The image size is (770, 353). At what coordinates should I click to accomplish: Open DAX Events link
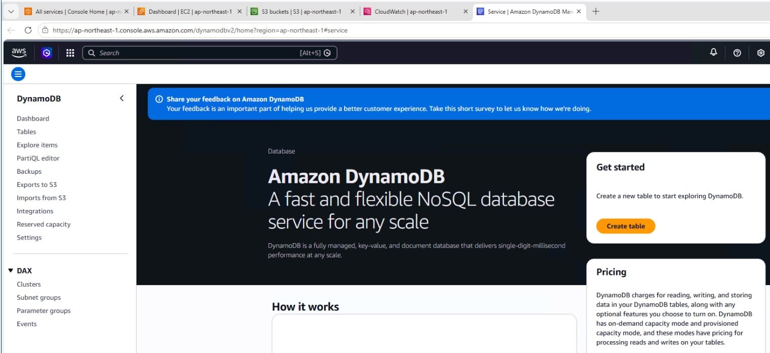tap(26, 324)
